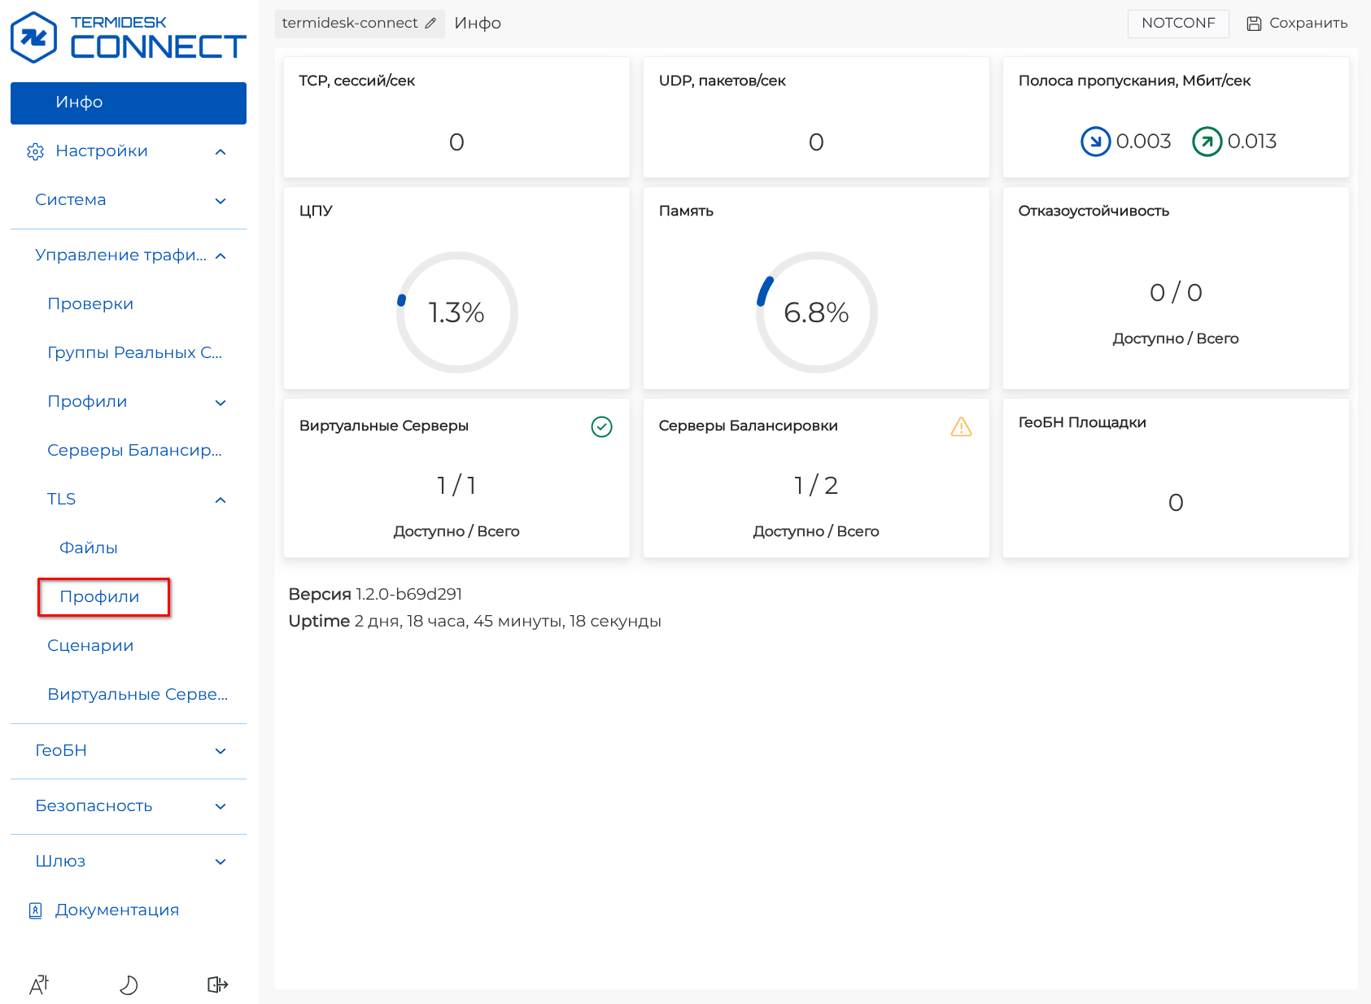Click the ЦПУ usage gauge
The width and height of the screenshot is (1371, 1004).
click(456, 312)
